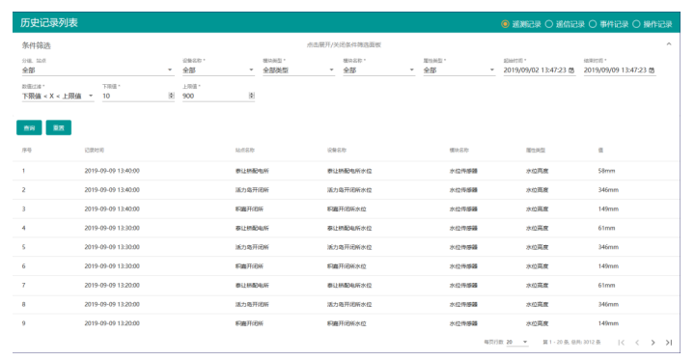Open the 设备名称 device name dropdown

218,70
